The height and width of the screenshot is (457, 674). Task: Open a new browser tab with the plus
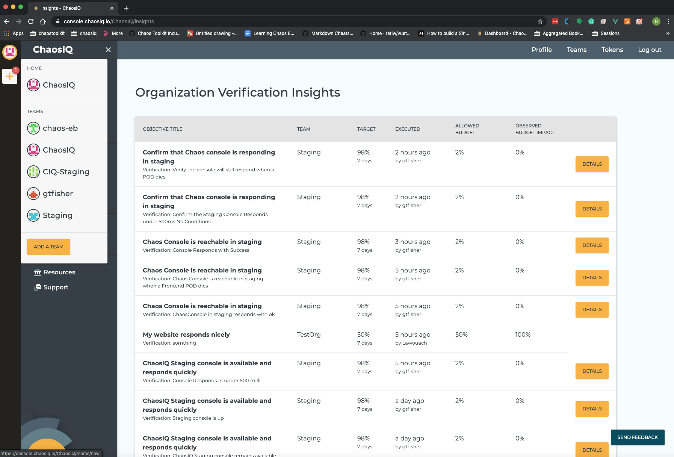tap(126, 8)
